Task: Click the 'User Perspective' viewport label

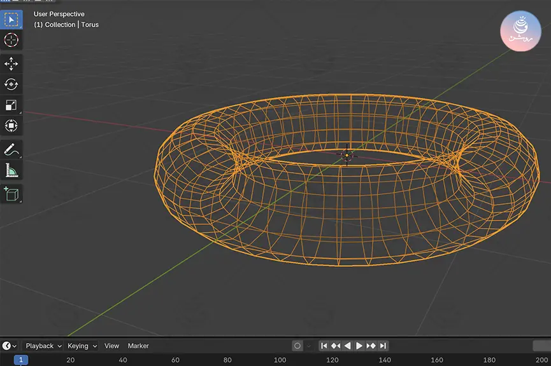Action: (x=59, y=14)
